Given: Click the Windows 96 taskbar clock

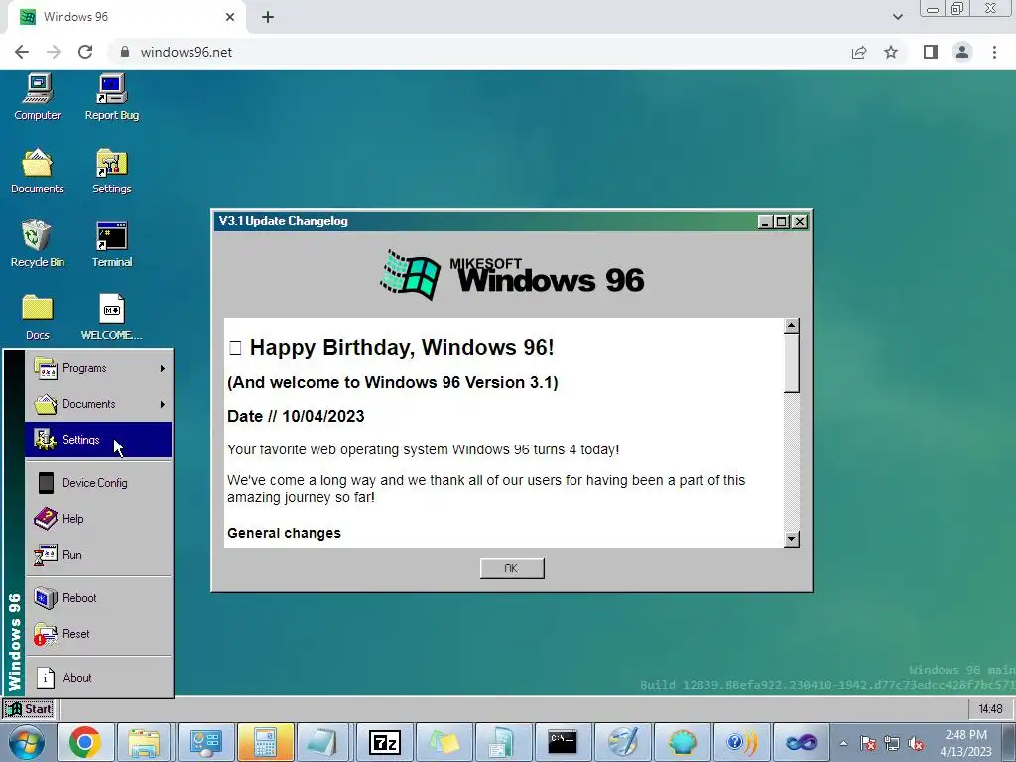Looking at the screenshot, I should (x=990, y=708).
